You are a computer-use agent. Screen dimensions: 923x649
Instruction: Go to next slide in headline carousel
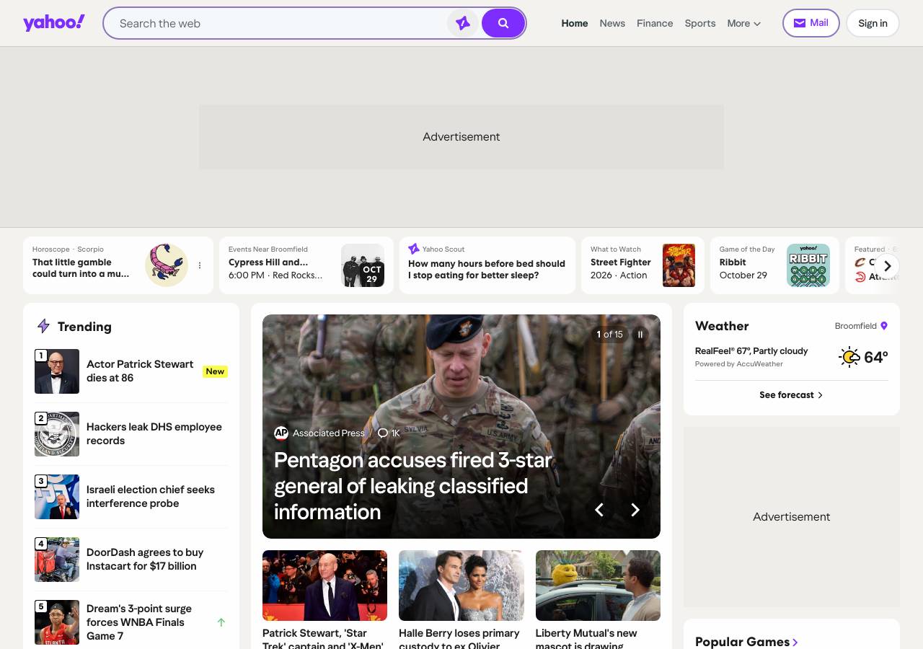[x=635, y=510]
